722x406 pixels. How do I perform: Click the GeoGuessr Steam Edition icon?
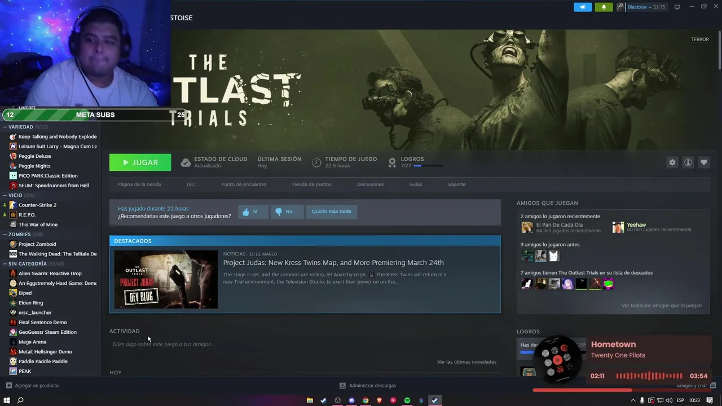(x=13, y=332)
